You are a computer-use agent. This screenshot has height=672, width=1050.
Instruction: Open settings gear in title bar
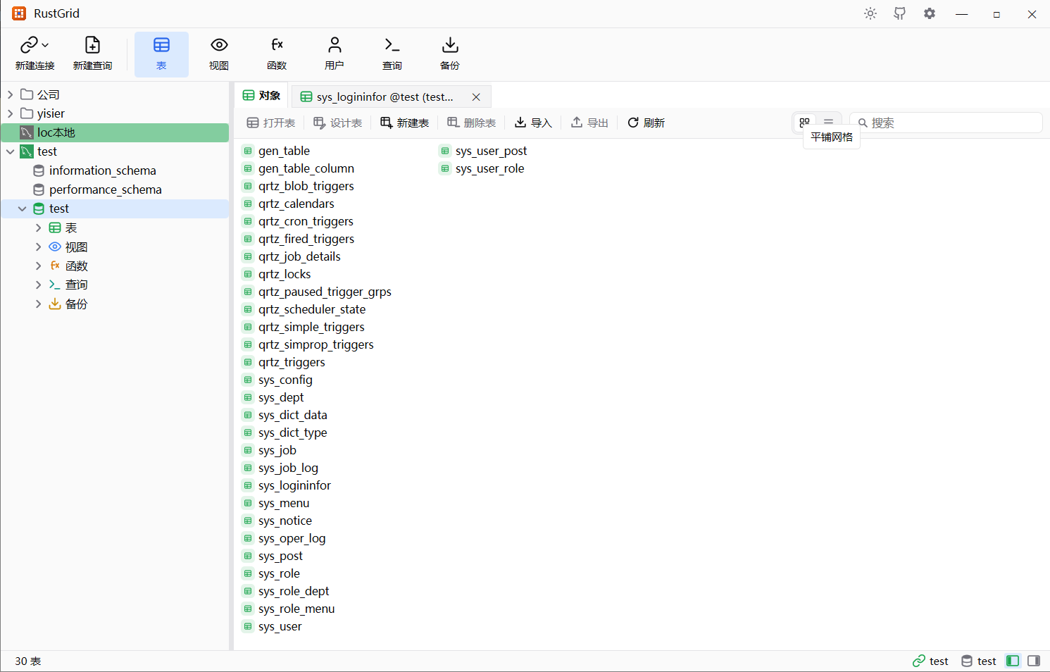coord(930,13)
